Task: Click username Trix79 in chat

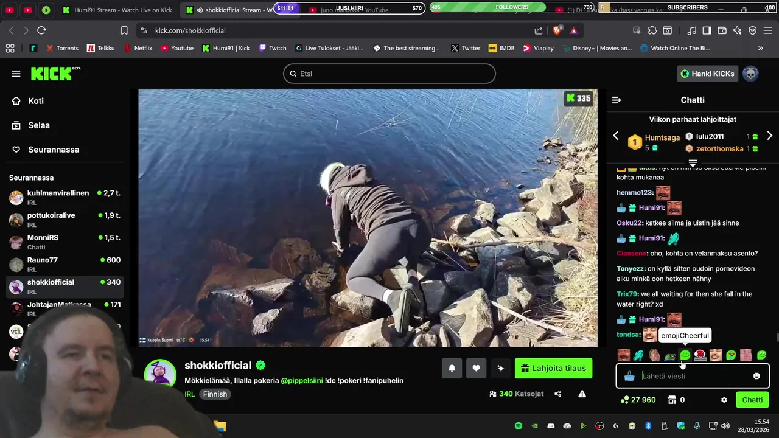Action: [x=627, y=294]
